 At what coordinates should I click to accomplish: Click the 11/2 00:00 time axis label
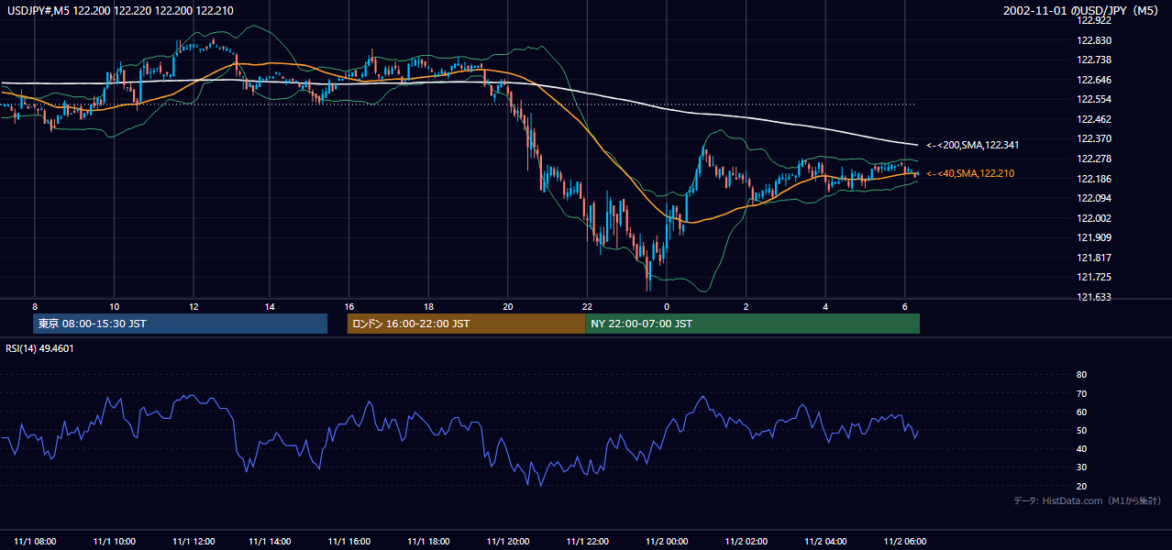(667, 541)
